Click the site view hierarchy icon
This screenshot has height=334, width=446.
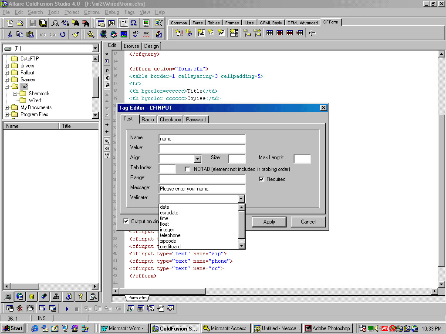56,297
